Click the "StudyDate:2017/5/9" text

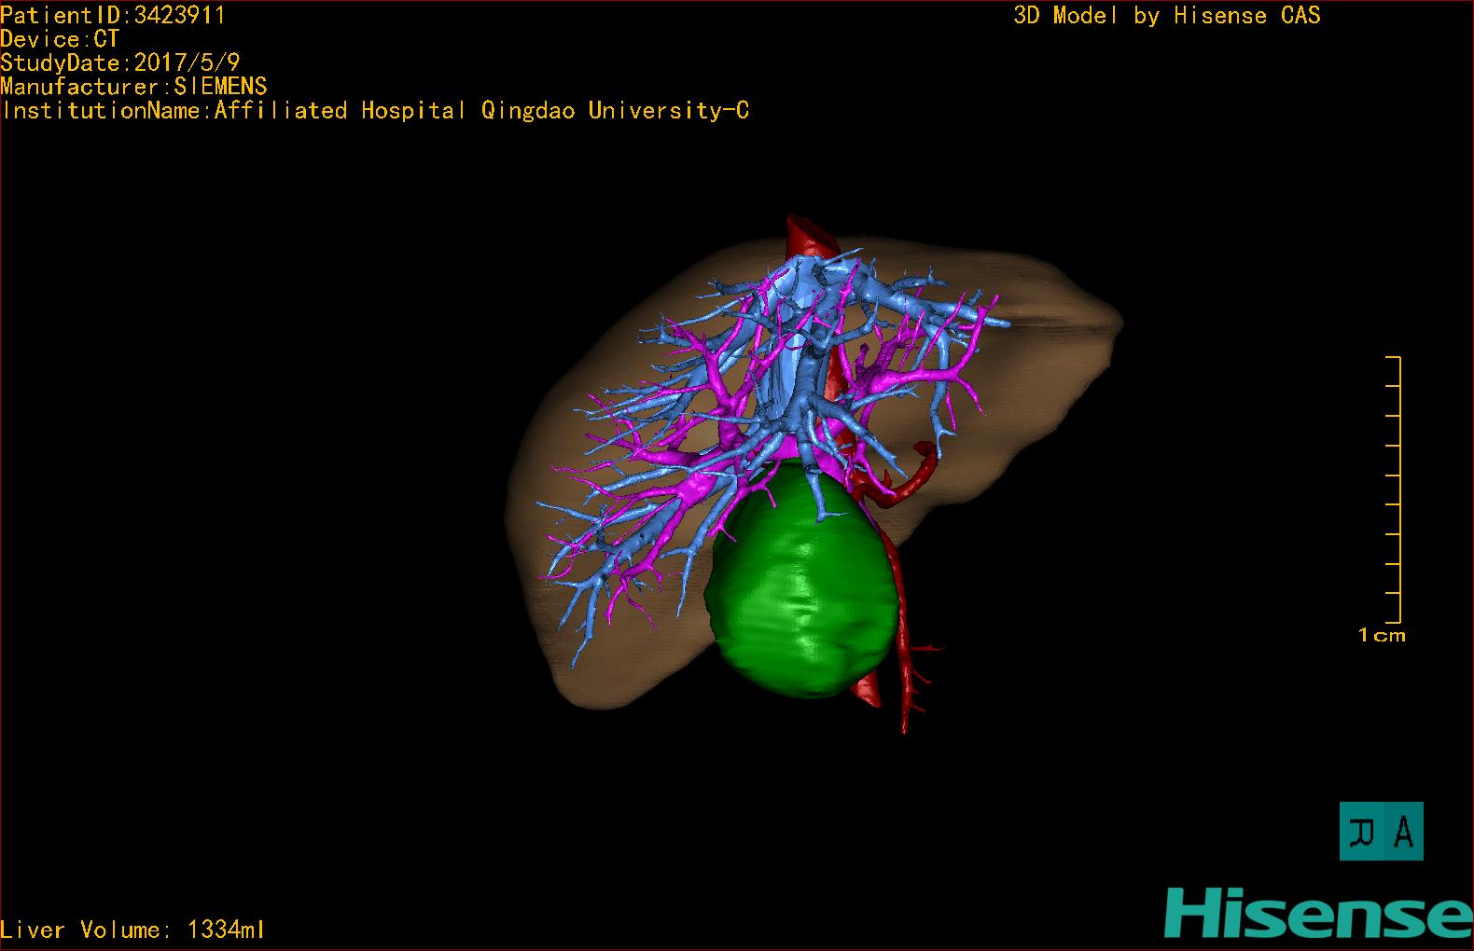point(120,62)
